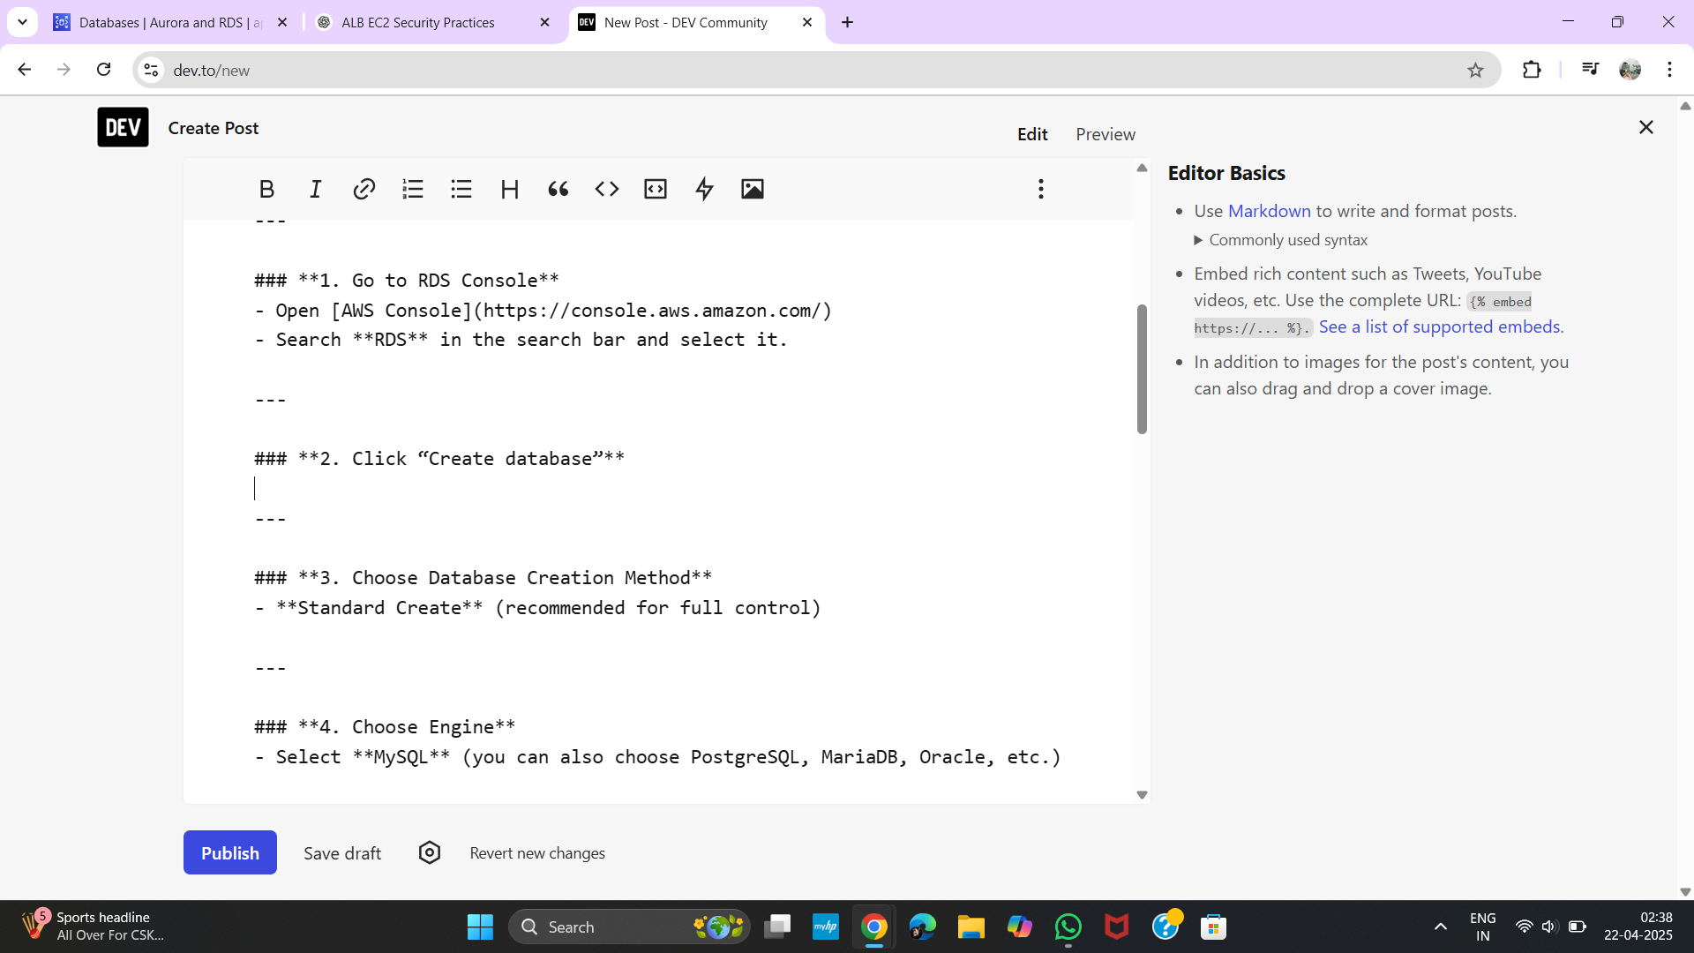Insert a link using the link icon
This screenshot has width=1694, height=953.
364,189
